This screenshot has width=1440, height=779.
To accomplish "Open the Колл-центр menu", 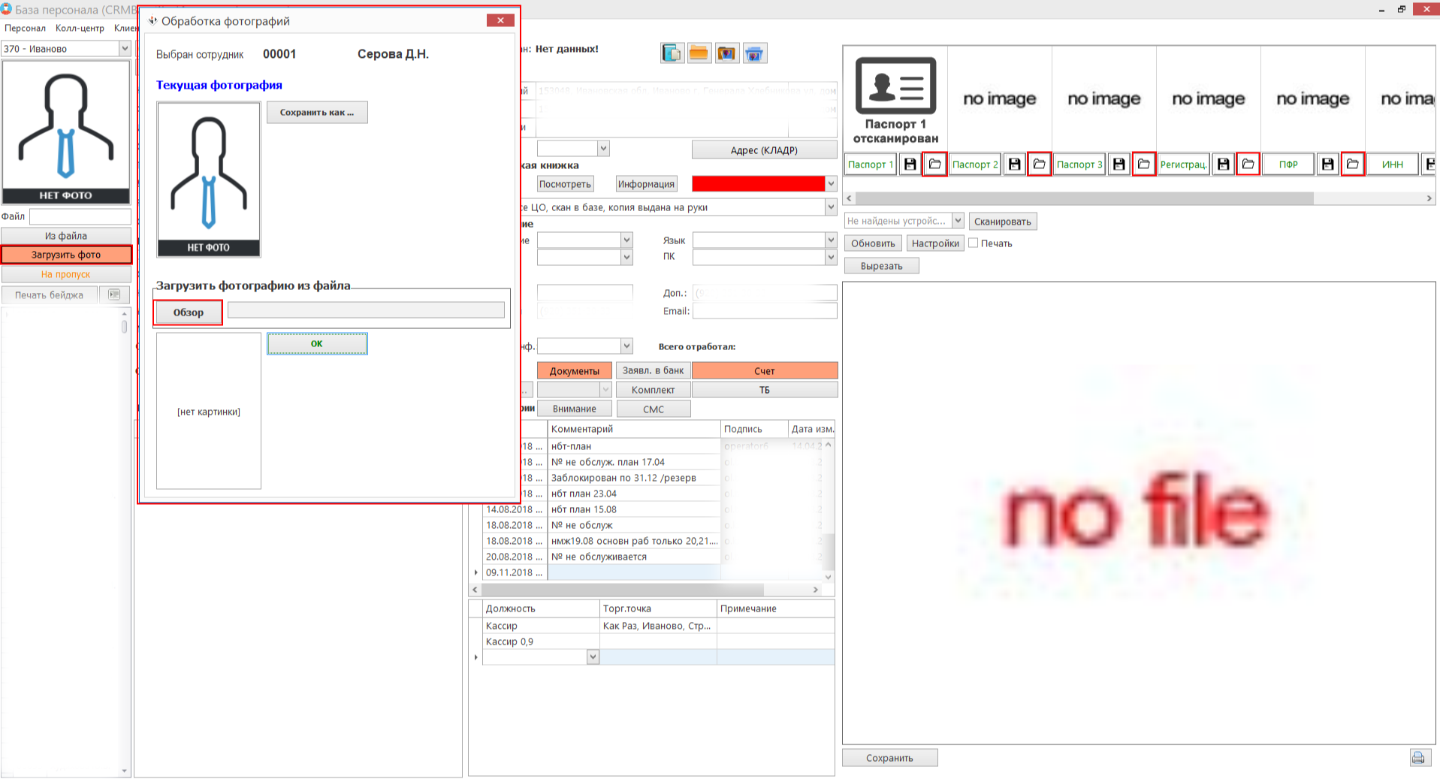I will coord(80,28).
